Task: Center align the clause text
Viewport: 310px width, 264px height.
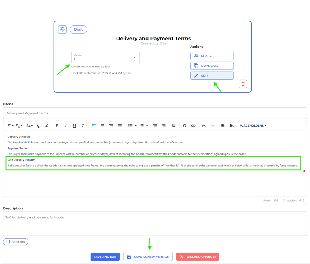Action: tap(102, 126)
